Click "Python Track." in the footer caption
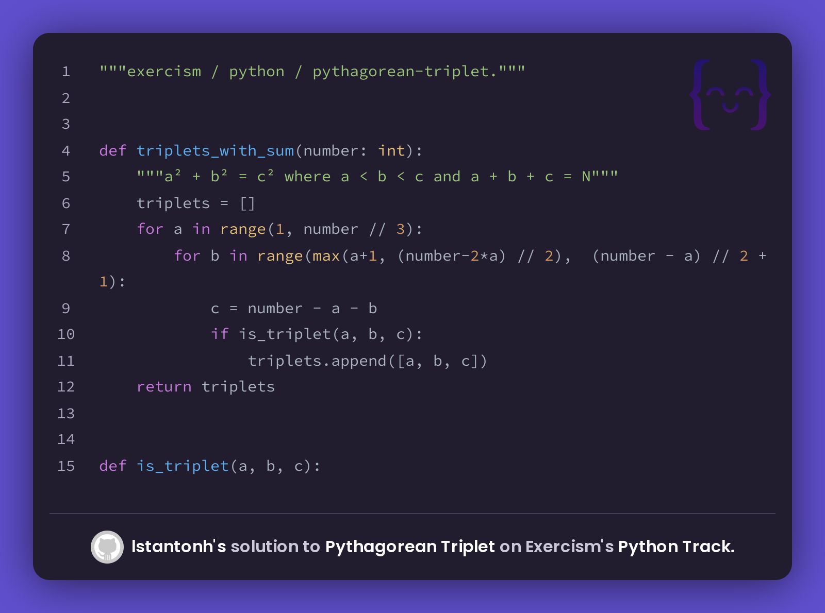This screenshot has width=825, height=613. (676, 547)
